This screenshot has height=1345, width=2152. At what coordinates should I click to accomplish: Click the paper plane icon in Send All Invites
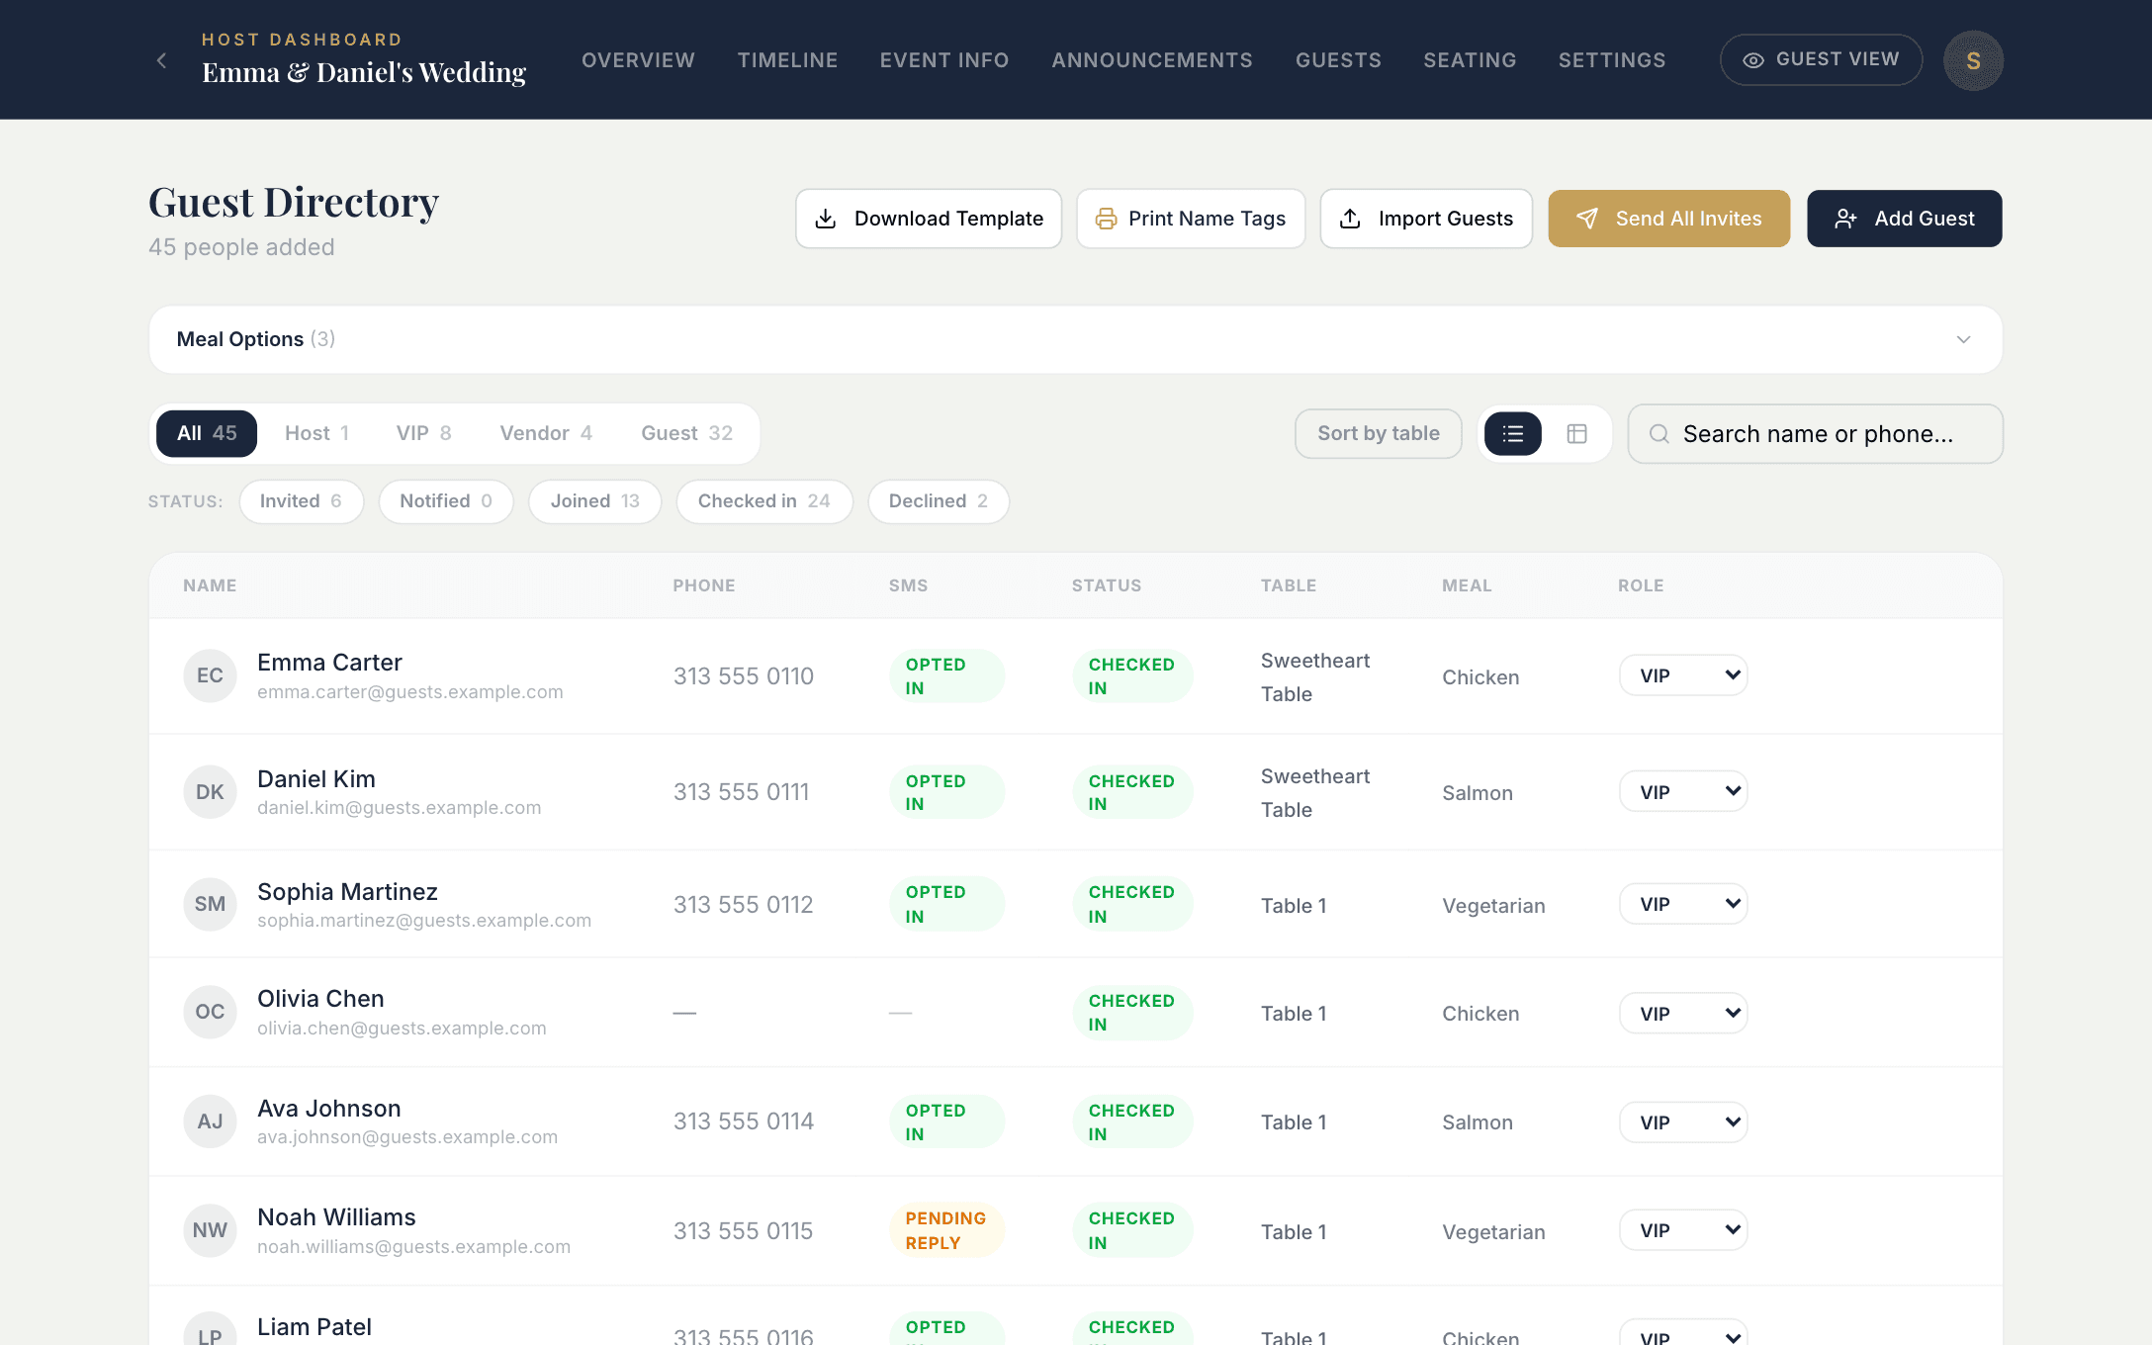click(x=1586, y=219)
